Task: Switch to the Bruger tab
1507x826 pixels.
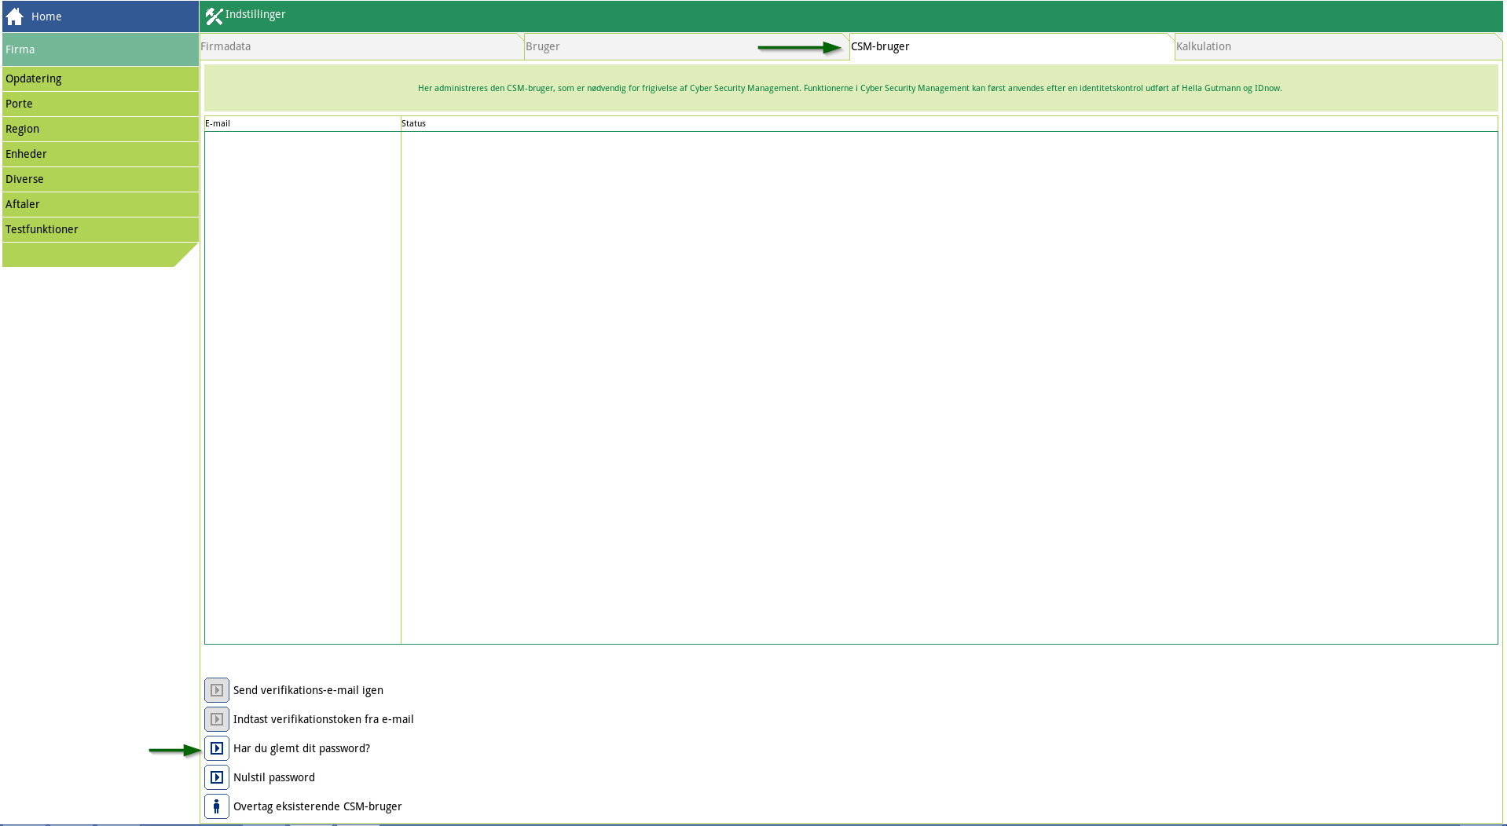Action: pos(687,46)
